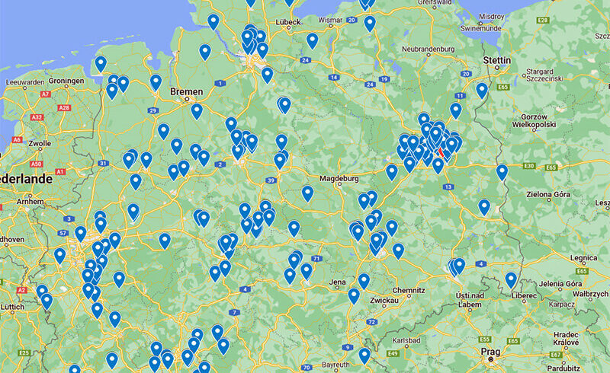The height and width of the screenshot is (373, 610).
Task: Select the pin southwest of Magdeburg
Action: (307, 193)
